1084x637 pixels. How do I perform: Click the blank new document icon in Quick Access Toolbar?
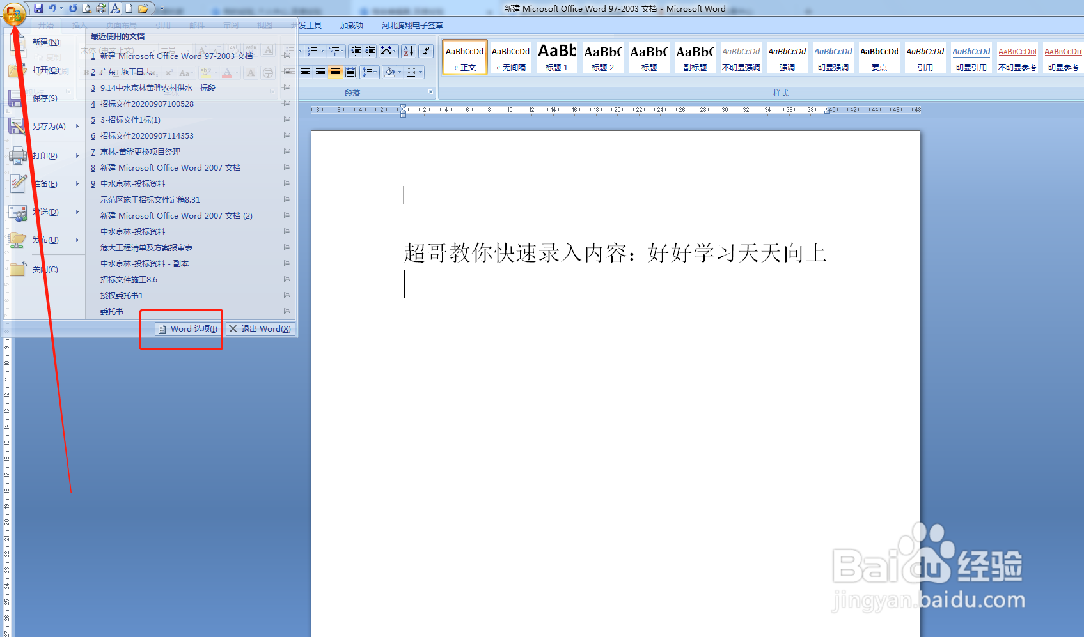(x=129, y=8)
